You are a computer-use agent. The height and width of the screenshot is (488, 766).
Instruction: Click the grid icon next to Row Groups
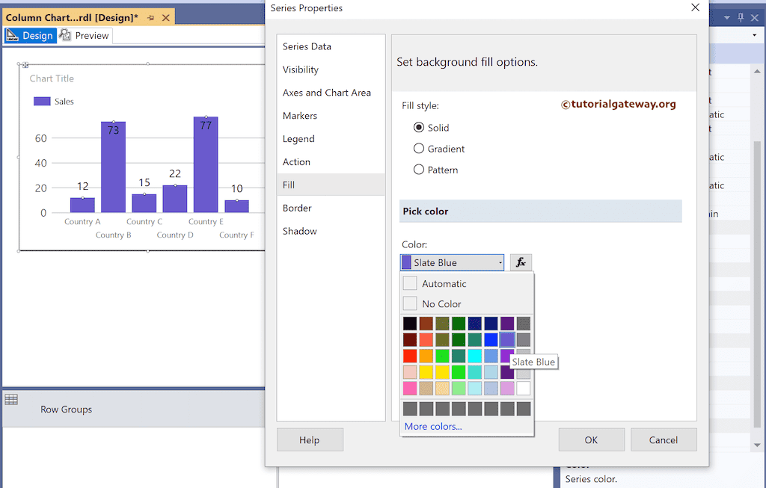11,400
